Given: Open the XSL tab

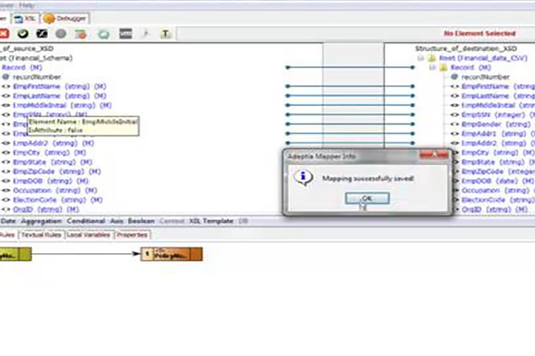Looking at the screenshot, I should (x=25, y=19).
